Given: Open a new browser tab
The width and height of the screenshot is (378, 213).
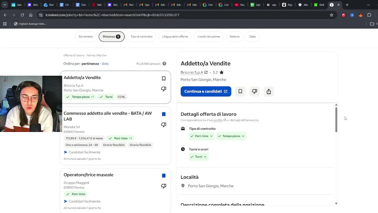Looking at the screenshot, I should (347, 5).
